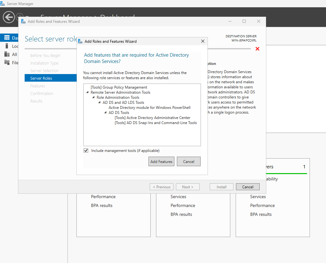
Task: Open BPA results in the middle dashboard tile
Action: [181, 214]
